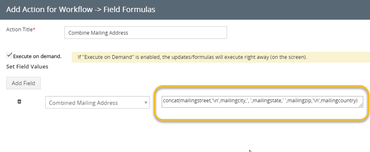Viewport: 370px width, 152px height.
Task: Click the Add Field button
Action: [23, 83]
